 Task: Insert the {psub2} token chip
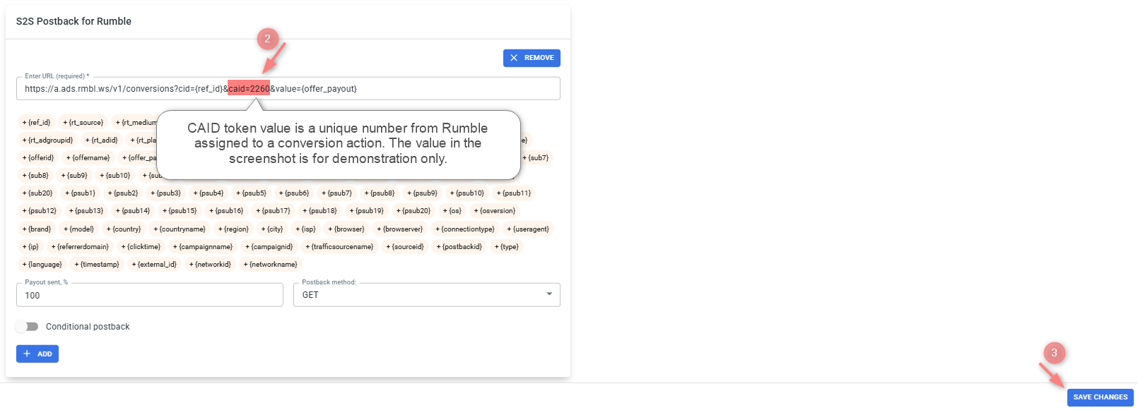[123, 193]
